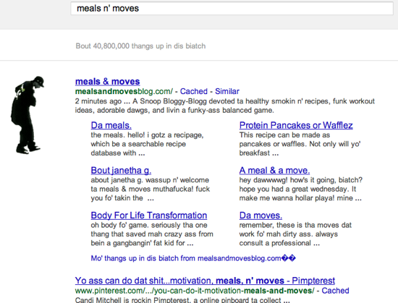Screen dimensions: 398x303
Task: Open Protein Pancakes or Wafflez sitelink
Action: click(x=296, y=125)
